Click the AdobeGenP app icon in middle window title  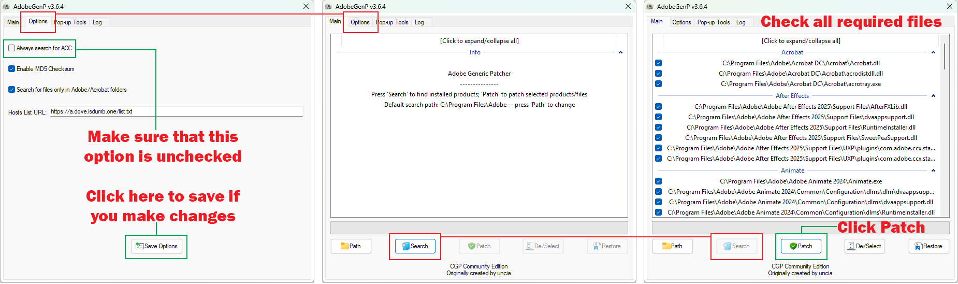(x=328, y=7)
